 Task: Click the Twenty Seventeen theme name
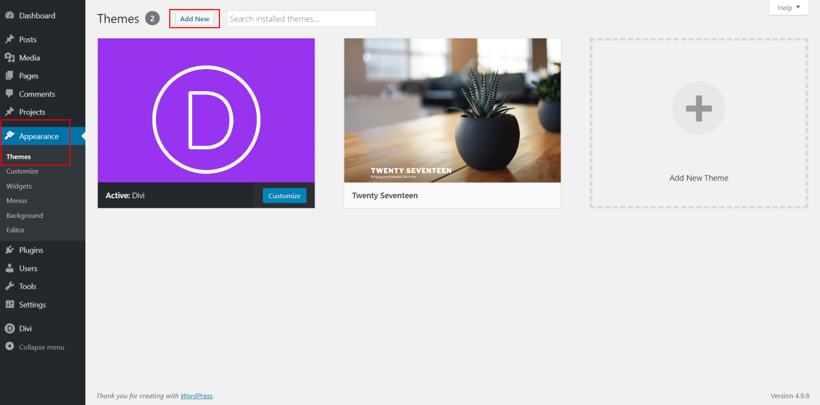(385, 196)
